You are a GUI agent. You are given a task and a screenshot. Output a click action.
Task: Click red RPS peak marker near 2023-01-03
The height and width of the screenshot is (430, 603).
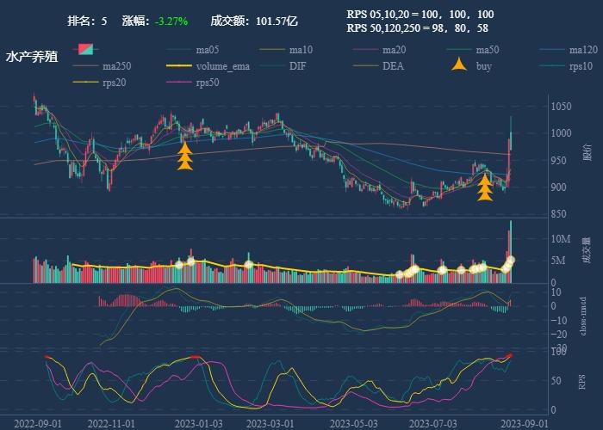[196, 357]
